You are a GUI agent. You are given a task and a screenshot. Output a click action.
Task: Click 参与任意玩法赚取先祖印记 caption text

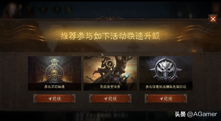click(x=166, y=87)
